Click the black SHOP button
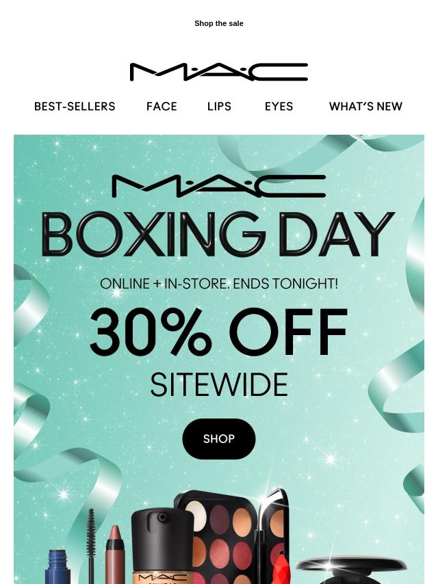Screen dimensions: 438x584 pyautogui.click(x=219, y=439)
